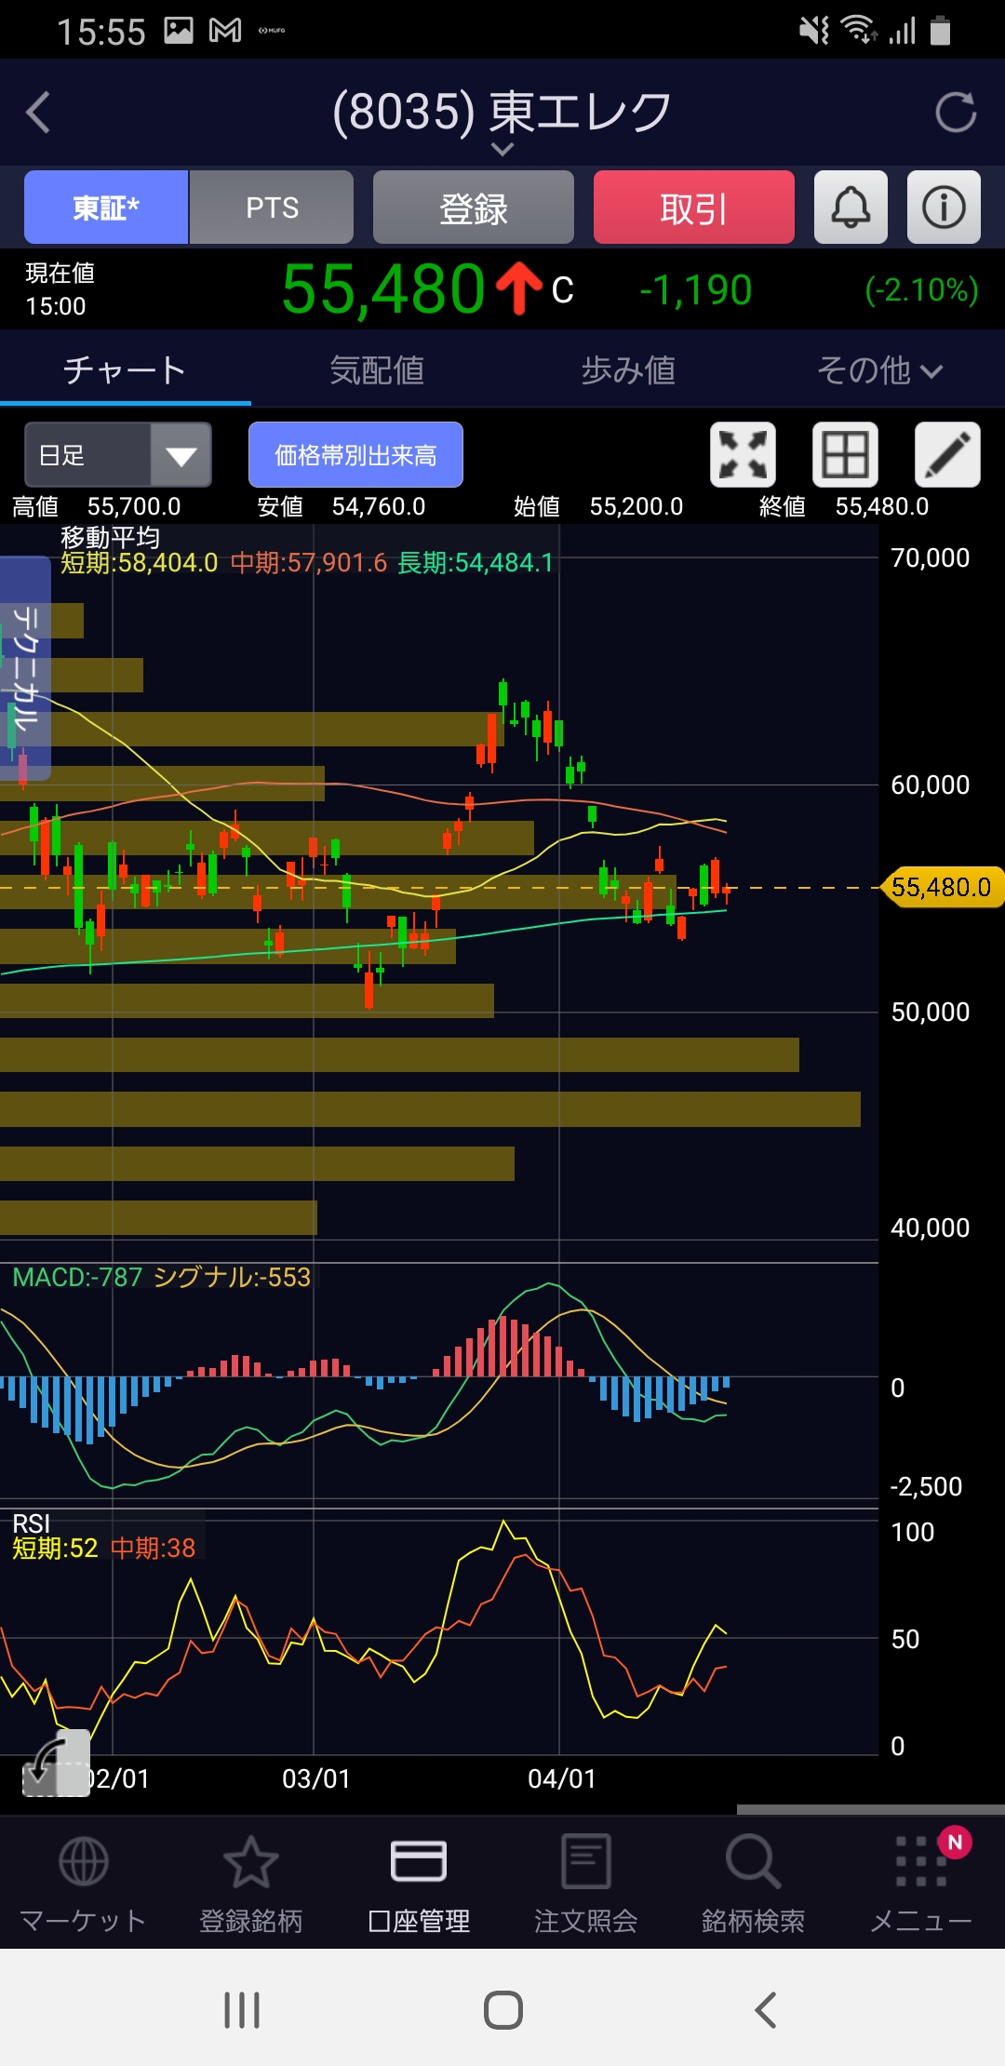Switch to 気配値 tab
Screen dimensions: 1005x2066
click(377, 370)
